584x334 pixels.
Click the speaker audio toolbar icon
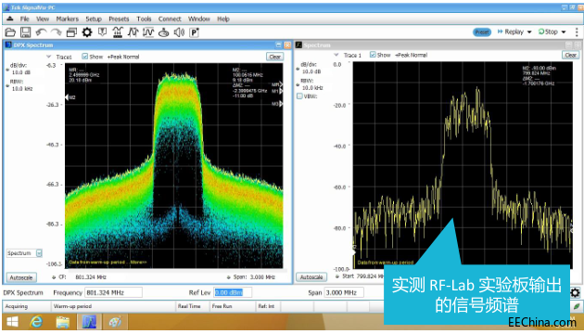tap(179, 32)
